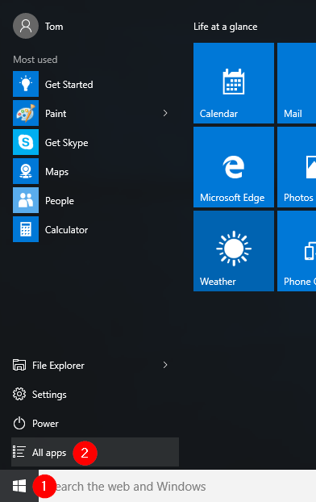Click the Life at a glance heading
The height and width of the screenshot is (502, 316).
[226, 27]
